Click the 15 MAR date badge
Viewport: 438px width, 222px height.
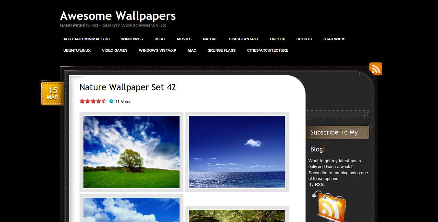point(52,94)
